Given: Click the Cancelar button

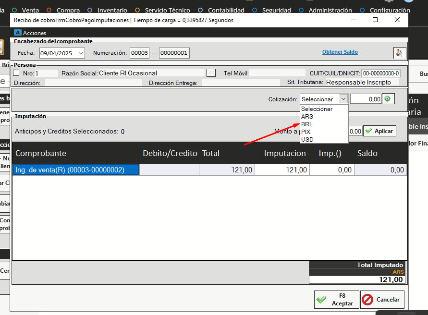Looking at the screenshot, I should click(382, 300).
